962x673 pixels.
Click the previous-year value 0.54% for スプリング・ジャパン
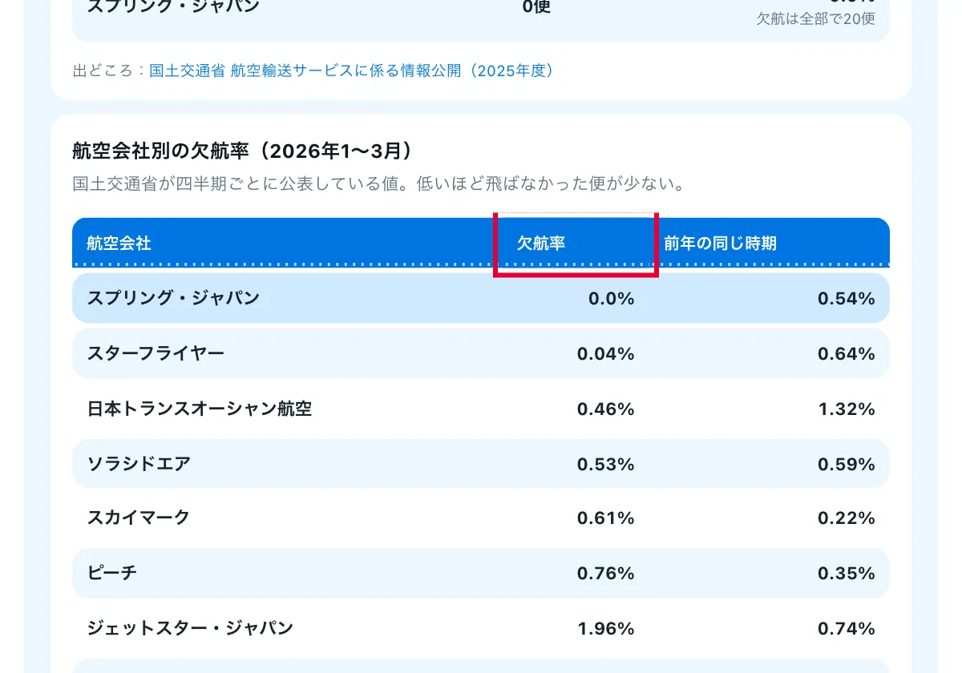847,298
